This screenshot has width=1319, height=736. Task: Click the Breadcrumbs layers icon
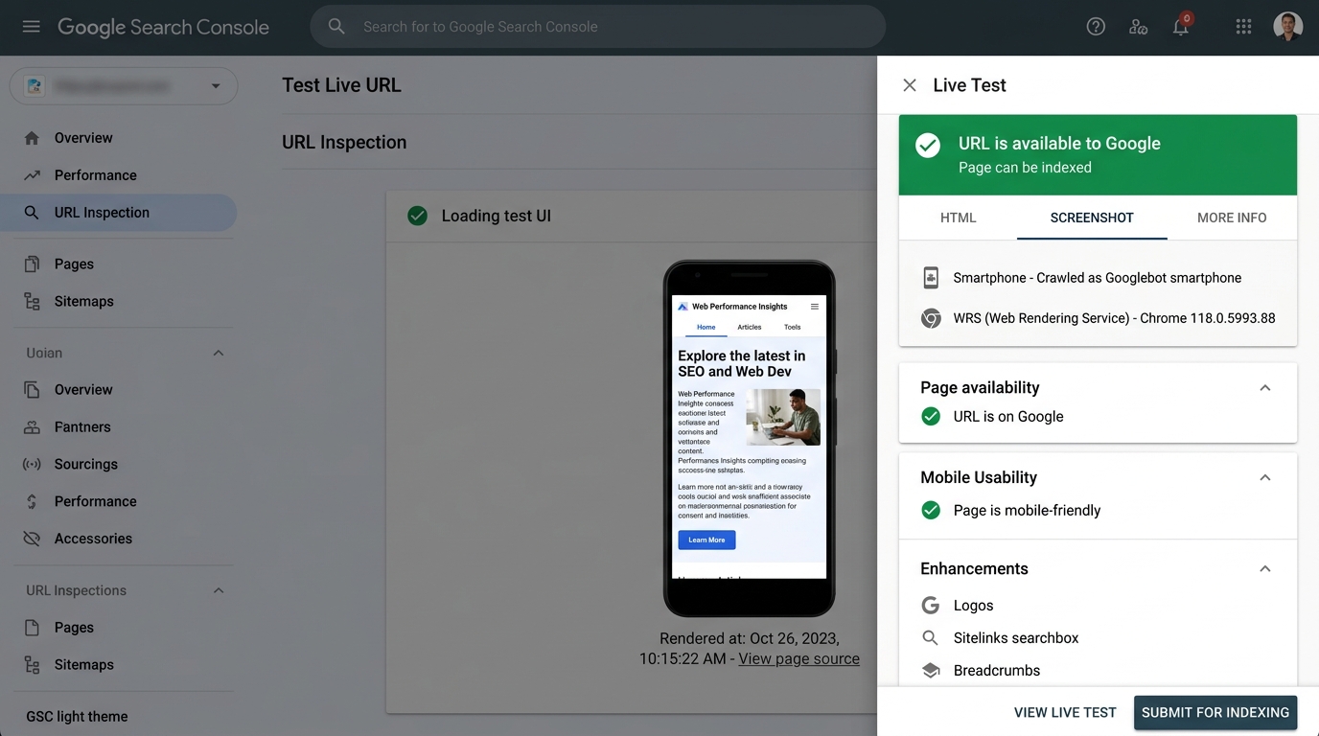point(931,671)
